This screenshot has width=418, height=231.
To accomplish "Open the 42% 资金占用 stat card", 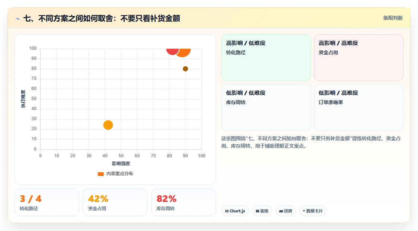I will tap(115, 202).
